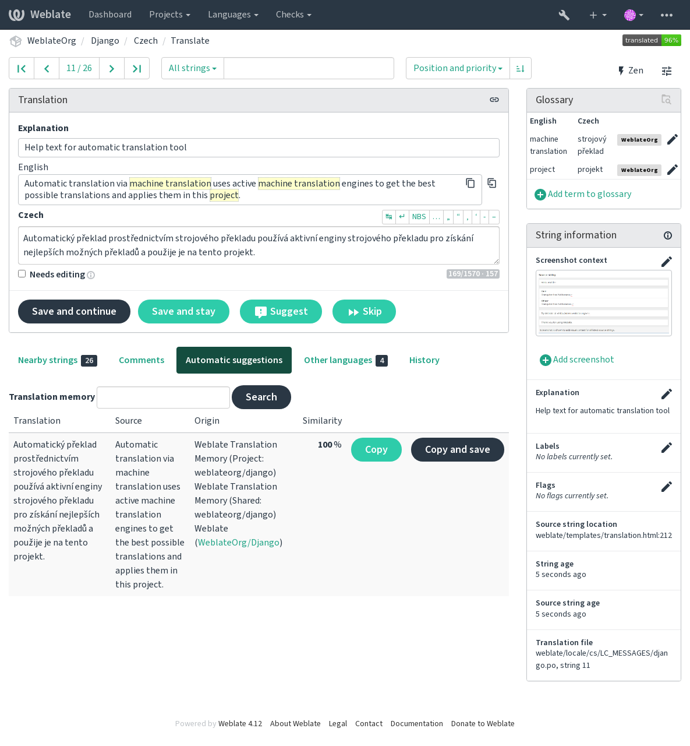This screenshot has height=746, width=690.
Task: Select the Automatic suggestions tab
Action: (x=234, y=360)
